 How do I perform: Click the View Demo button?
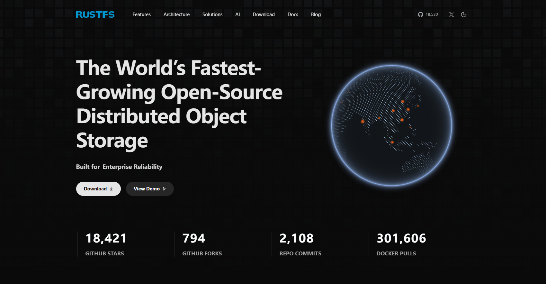click(150, 189)
